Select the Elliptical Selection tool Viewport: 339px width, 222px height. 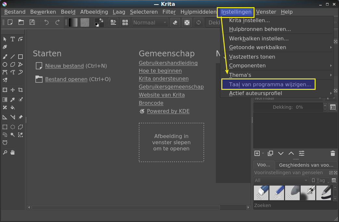(13, 127)
